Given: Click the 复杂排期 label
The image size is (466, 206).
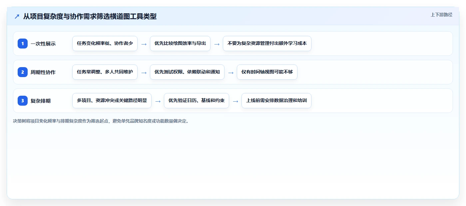Looking at the screenshot, I should (41, 101).
